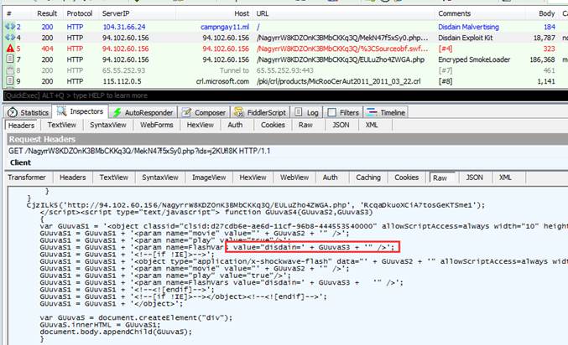Image resolution: width=568 pixels, height=345 pixels.
Task: Select response TextView tab
Action: pos(114,178)
